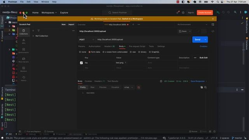Viewport: 249px width, 140px height.
Task: Select the form-data body type
Action: coord(94,52)
